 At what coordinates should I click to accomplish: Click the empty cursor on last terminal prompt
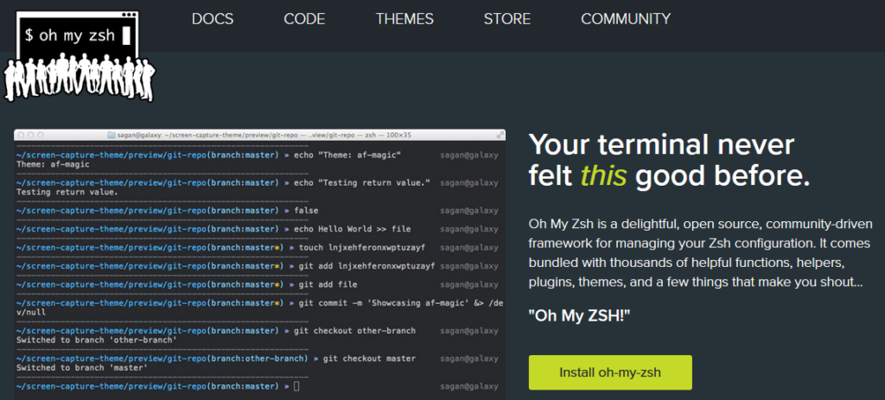pos(296,384)
